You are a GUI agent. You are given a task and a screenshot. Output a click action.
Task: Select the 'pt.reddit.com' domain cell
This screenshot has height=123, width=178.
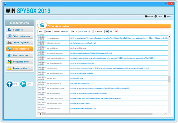58,78
